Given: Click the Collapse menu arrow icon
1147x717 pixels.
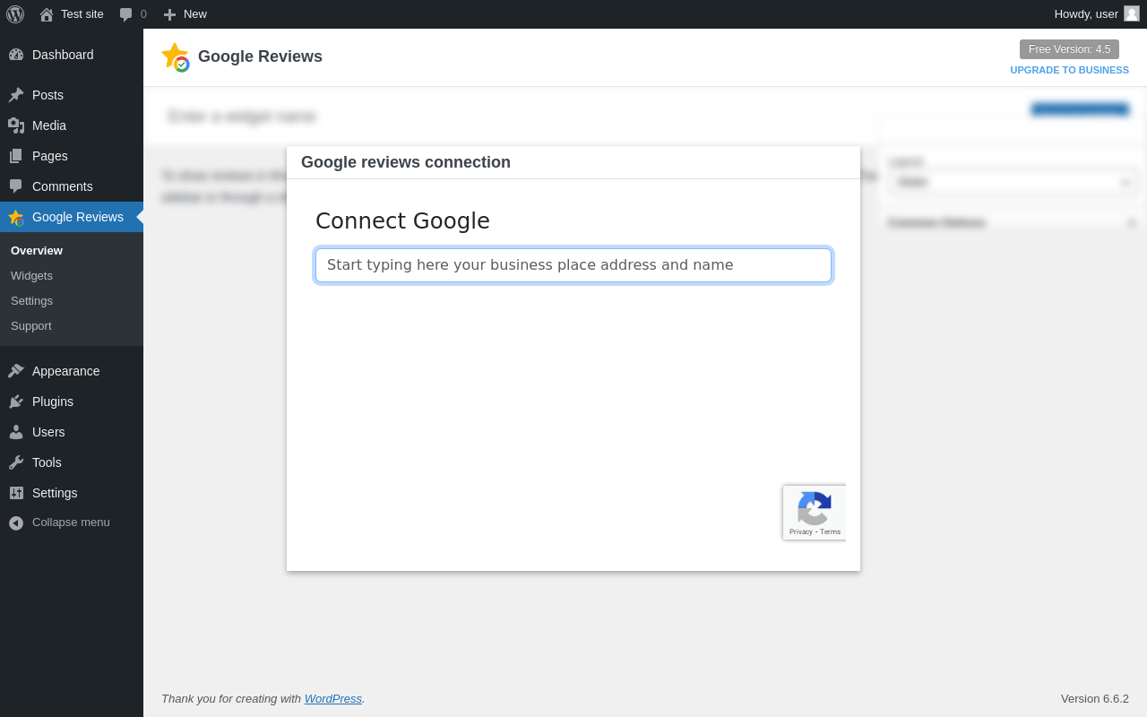Looking at the screenshot, I should (x=16, y=523).
